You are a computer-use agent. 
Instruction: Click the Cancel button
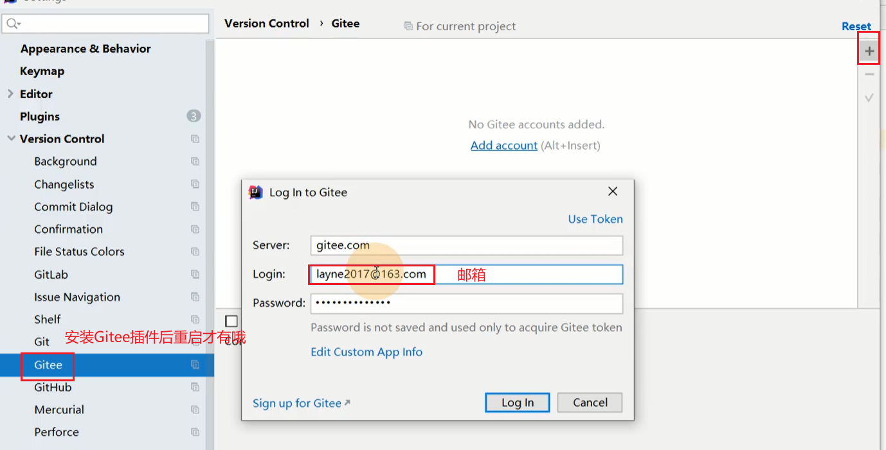point(590,402)
